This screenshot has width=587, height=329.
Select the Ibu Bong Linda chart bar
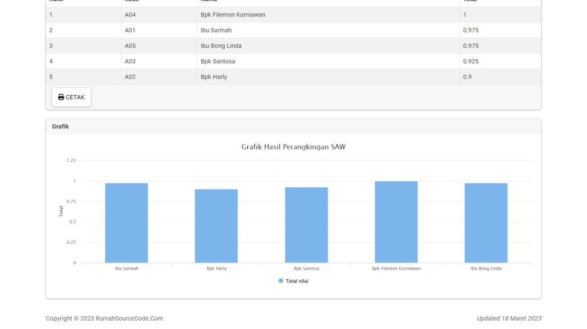(x=486, y=222)
